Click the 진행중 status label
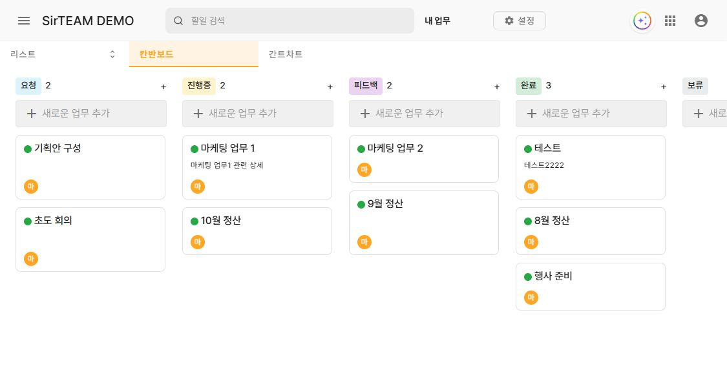 (199, 86)
